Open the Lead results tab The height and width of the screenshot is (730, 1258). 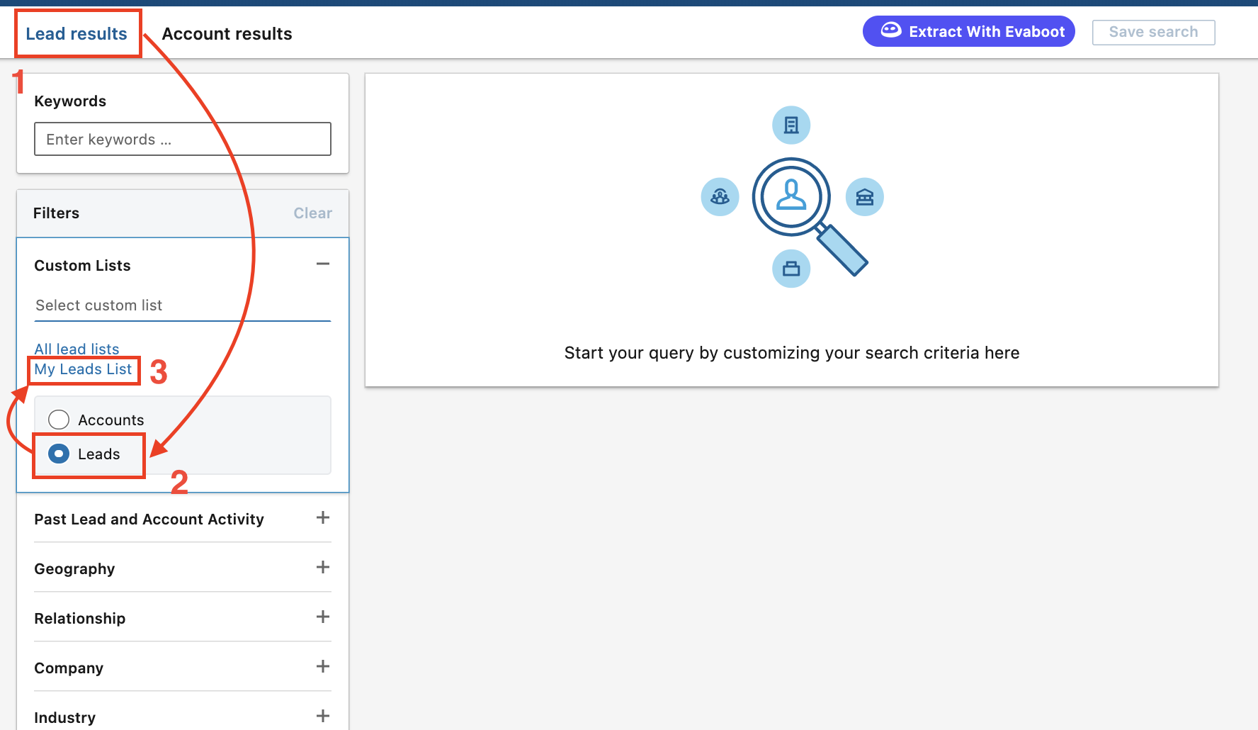76,33
